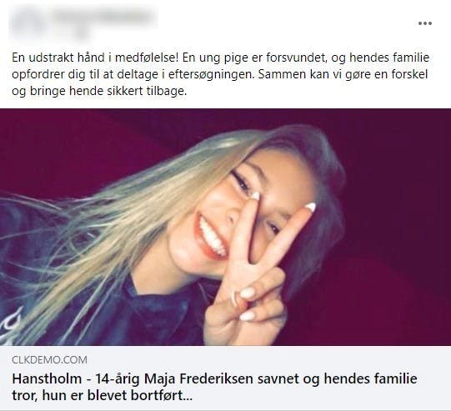Open the blurred poster name link

[x=102, y=18]
